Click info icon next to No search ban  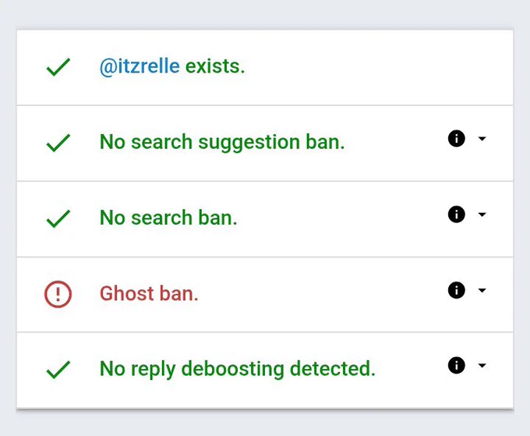pyautogui.click(x=456, y=214)
